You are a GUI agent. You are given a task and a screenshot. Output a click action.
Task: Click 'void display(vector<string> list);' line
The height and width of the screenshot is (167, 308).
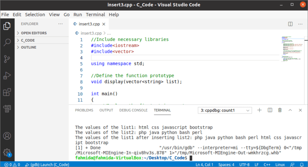pyautogui.click(x=137, y=82)
